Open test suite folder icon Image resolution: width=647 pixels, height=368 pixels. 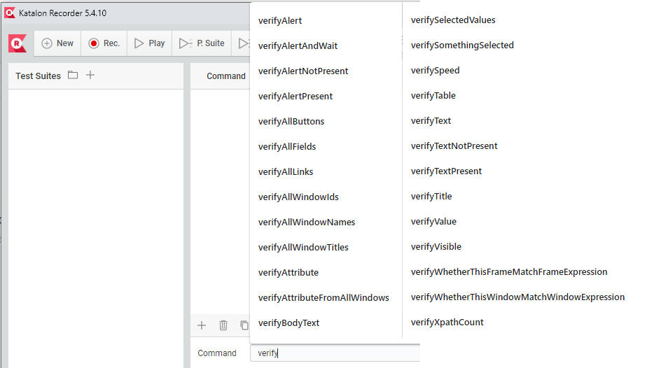73,75
